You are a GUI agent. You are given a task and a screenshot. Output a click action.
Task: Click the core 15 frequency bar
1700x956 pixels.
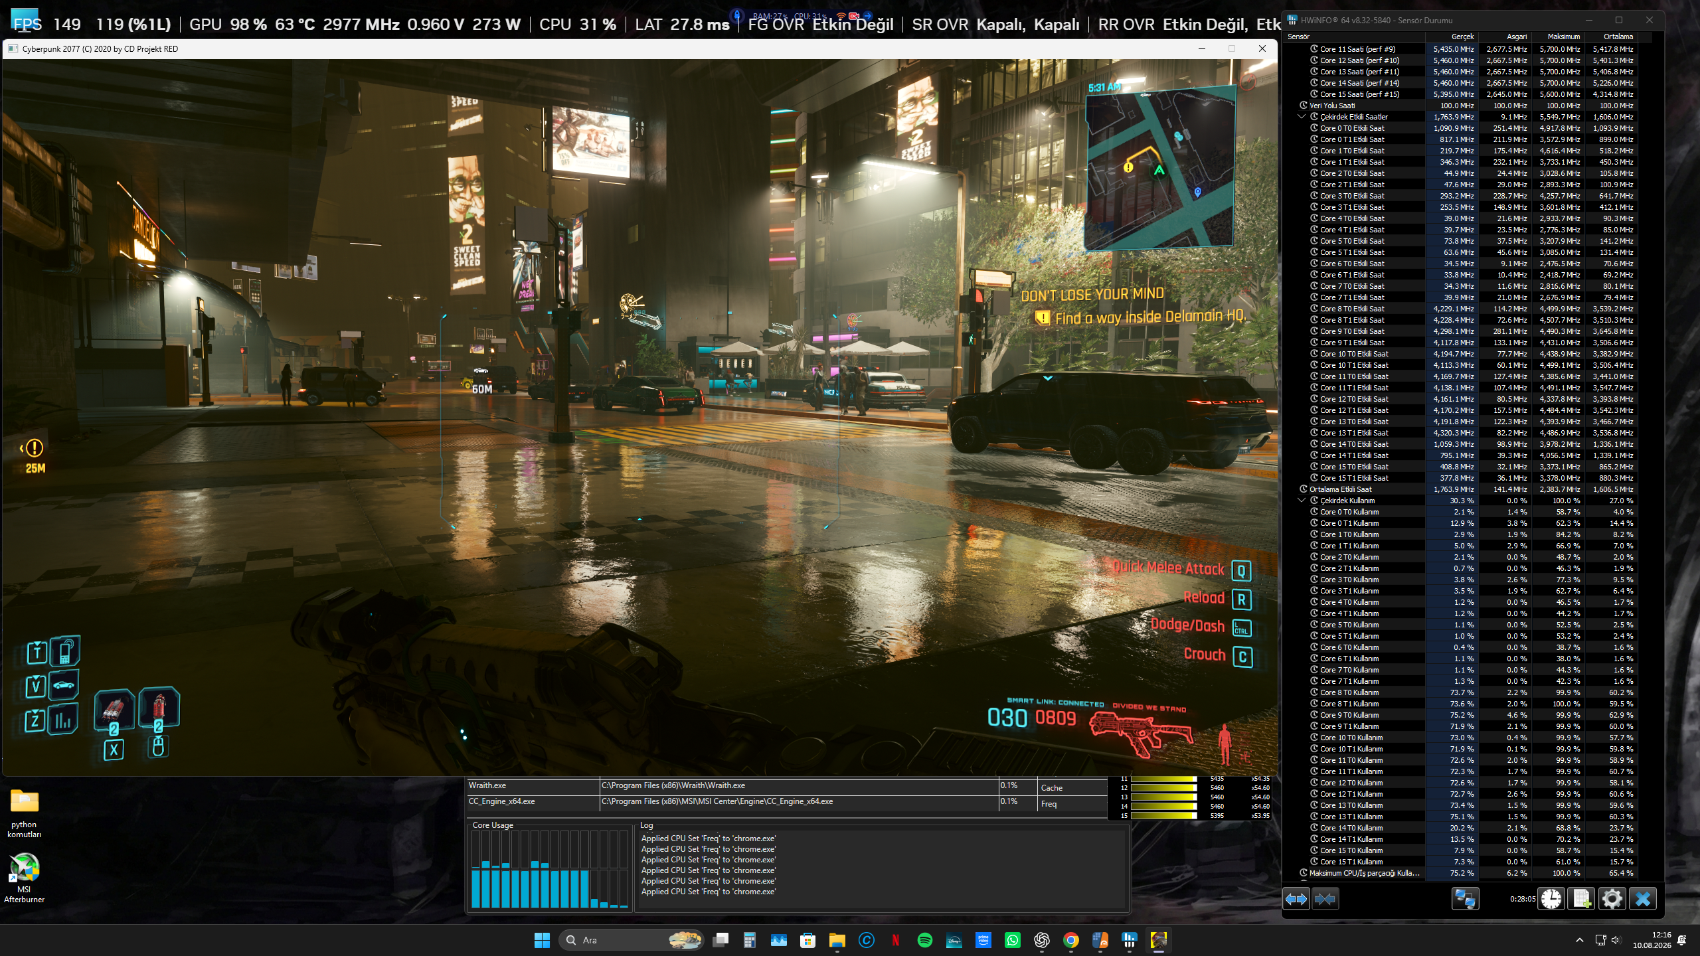(1163, 816)
